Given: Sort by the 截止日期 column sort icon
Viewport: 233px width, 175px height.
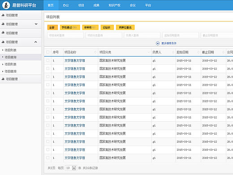Looking at the screenshot, I should 224,52.
